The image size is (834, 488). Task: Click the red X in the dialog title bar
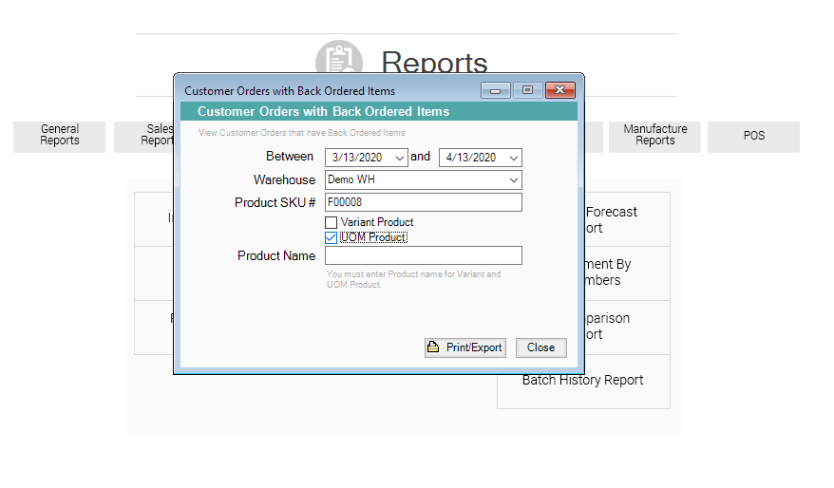coord(560,90)
